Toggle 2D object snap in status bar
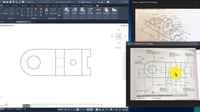The image size is (200, 112). (x=91, y=110)
